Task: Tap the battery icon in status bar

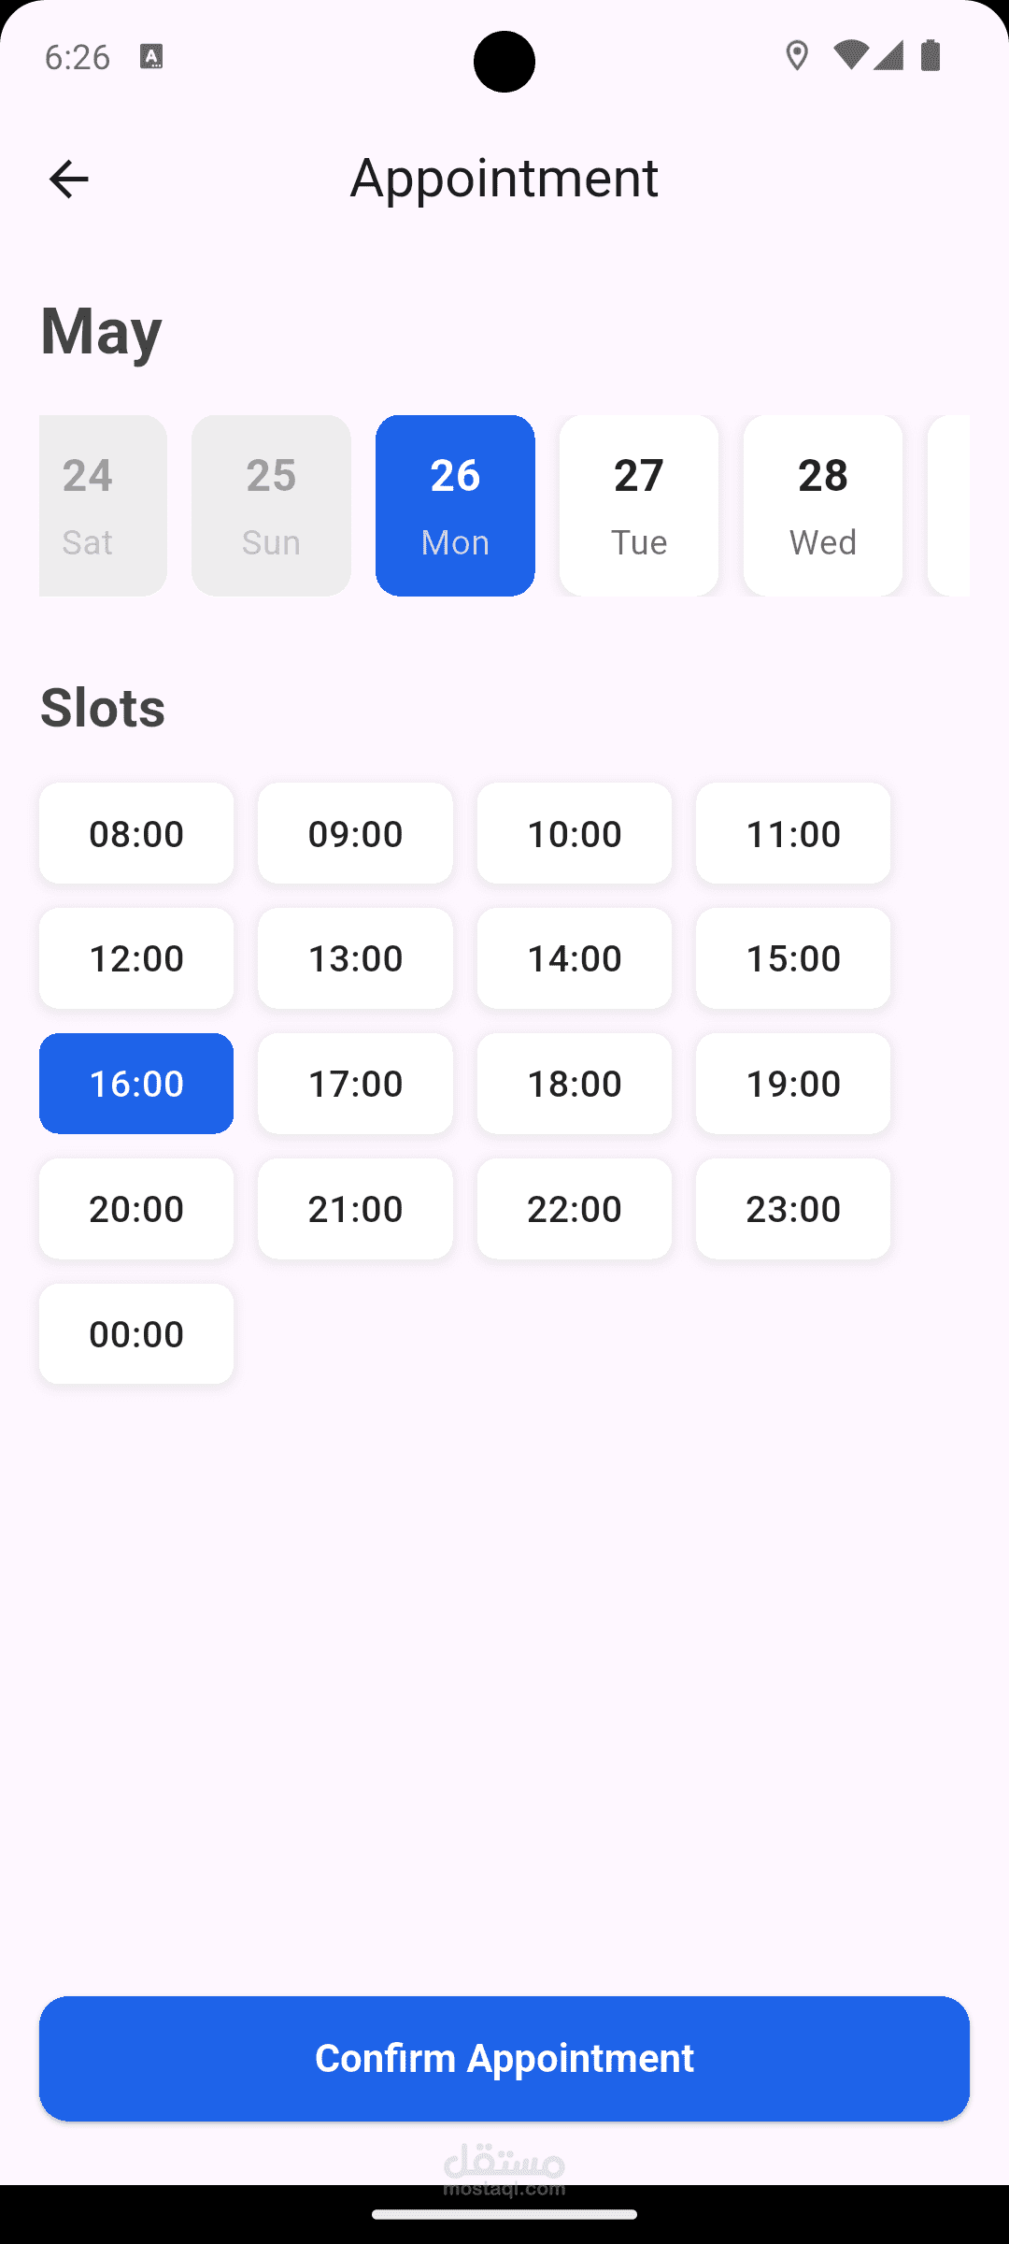Action: [931, 56]
